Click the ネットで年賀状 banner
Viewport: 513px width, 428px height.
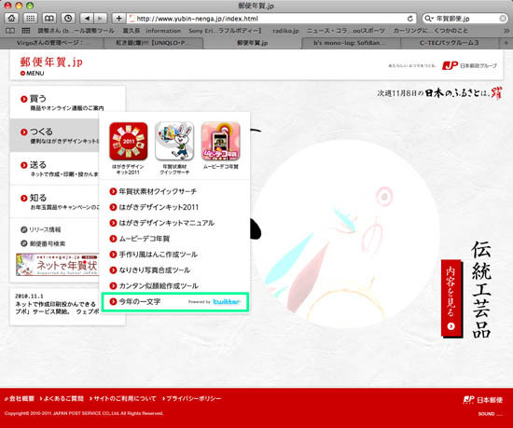point(58,265)
